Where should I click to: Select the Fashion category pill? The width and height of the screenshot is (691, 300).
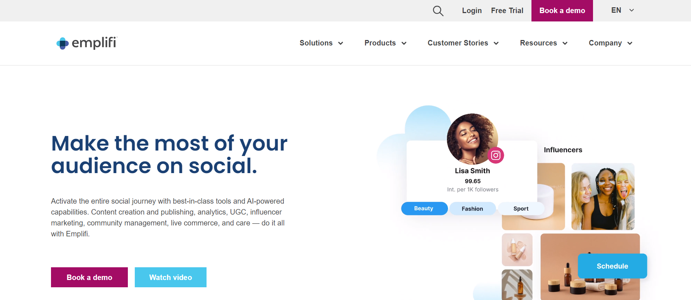pos(472,209)
